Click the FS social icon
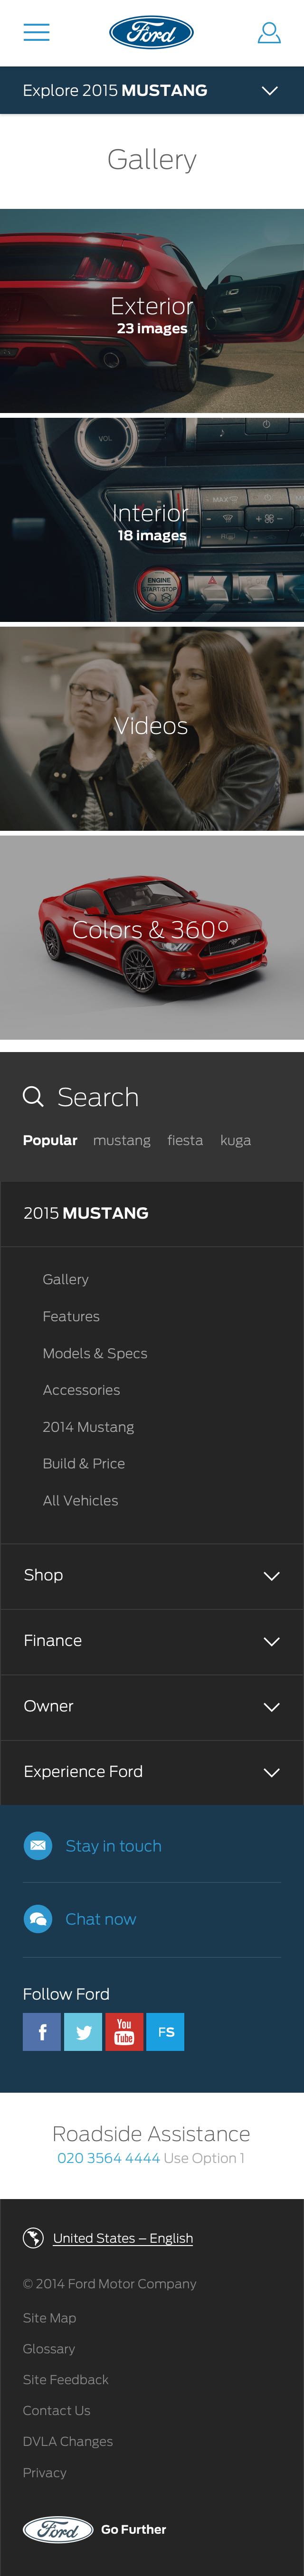The width and height of the screenshot is (304, 2576). pos(165,2031)
